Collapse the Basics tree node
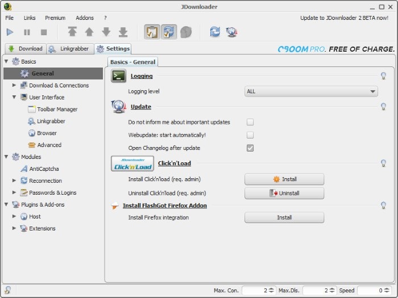This screenshot has width=398, height=298. [6, 61]
